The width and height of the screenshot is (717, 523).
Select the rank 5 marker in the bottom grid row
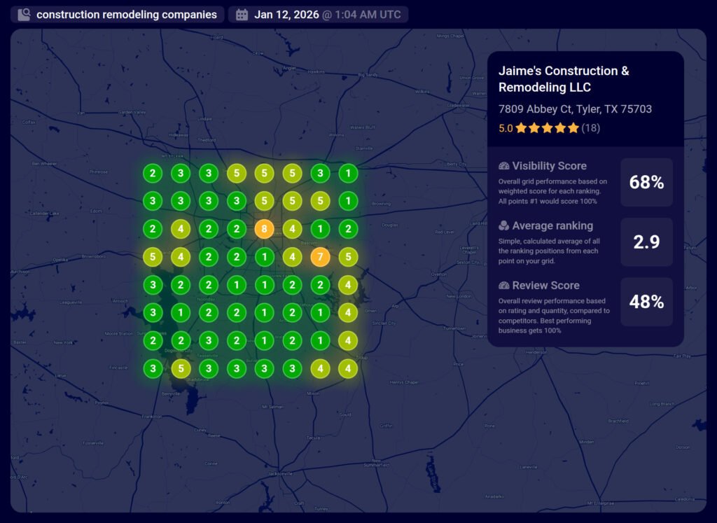[181, 368]
